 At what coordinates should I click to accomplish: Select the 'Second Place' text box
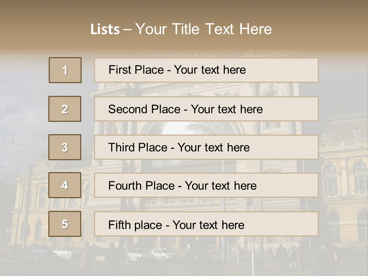click(206, 109)
